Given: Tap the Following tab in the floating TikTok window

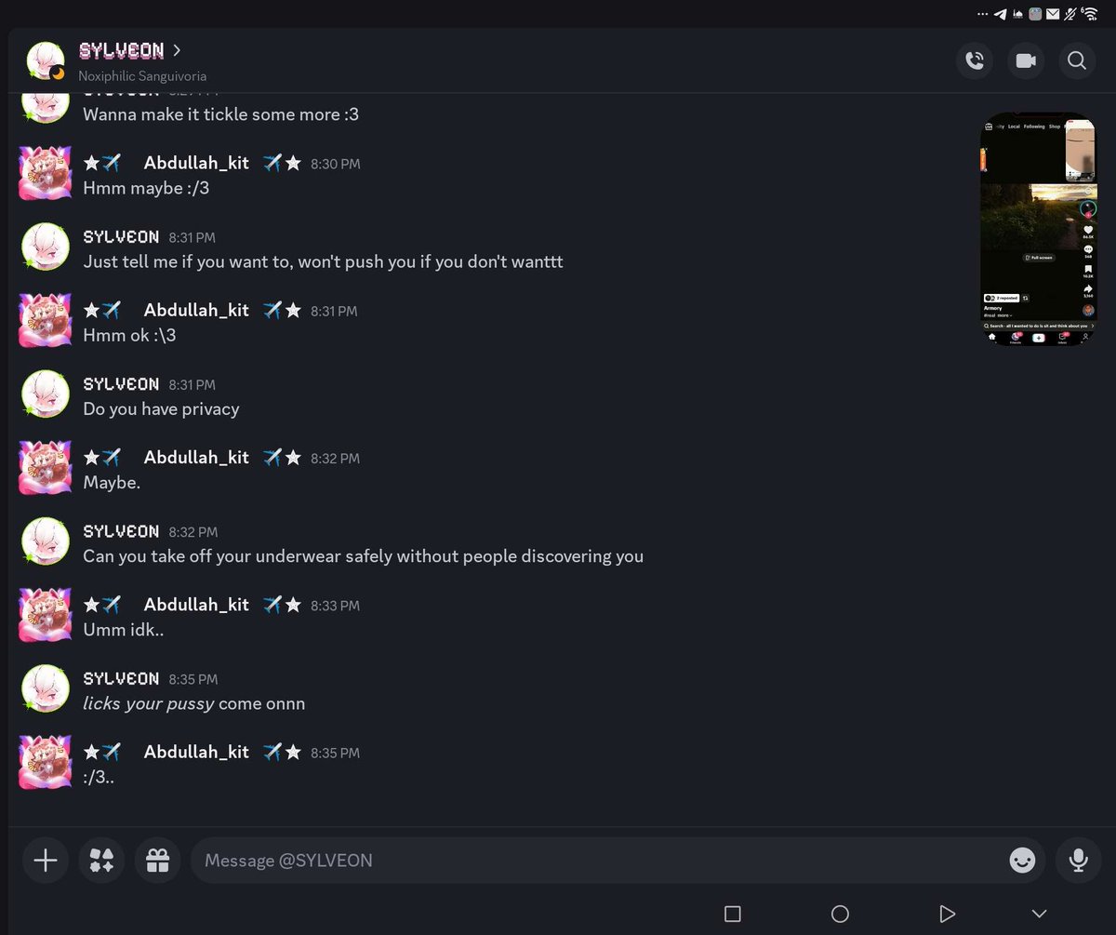Looking at the screenshot, I should (1034, 127).
